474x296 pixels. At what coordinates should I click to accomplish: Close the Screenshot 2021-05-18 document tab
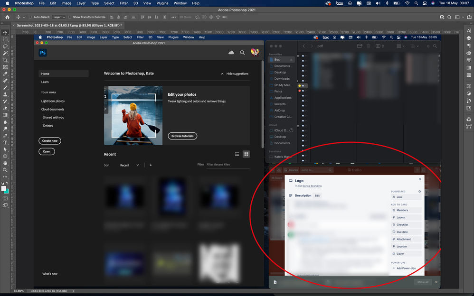point(13,25)
